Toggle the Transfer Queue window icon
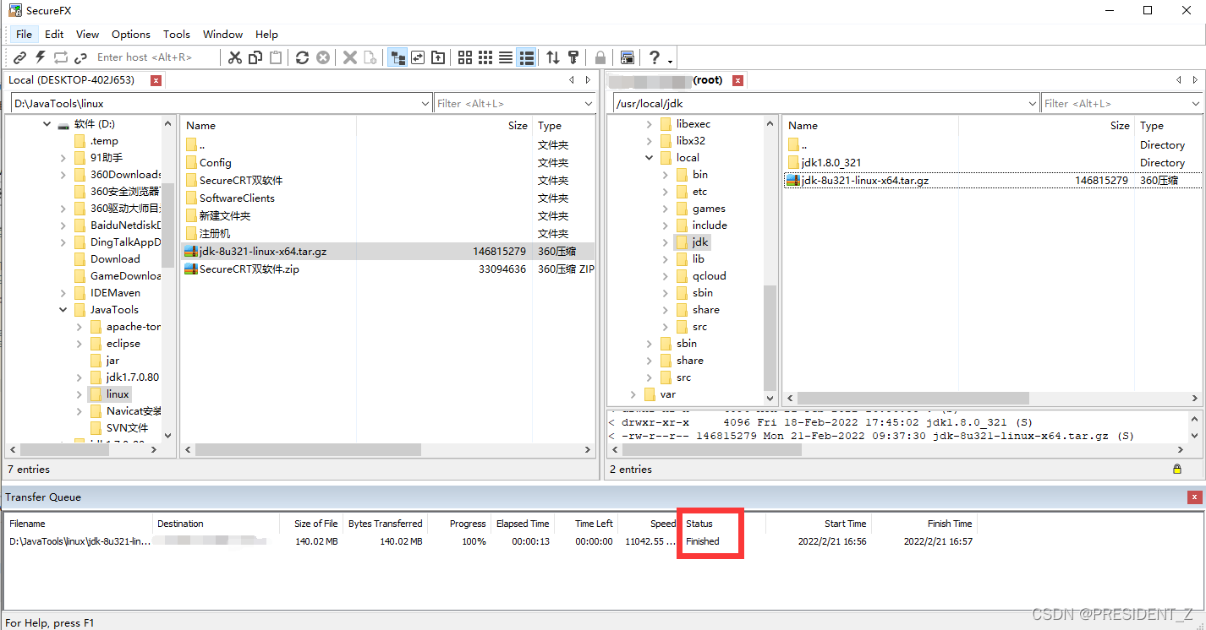Image resolution: width=1206 pixels, height=630 pixels. click(628, 57)
